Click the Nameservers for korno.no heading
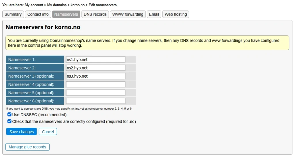Screen dimensions: 295x158 pyautogui.click(x=43, y=27)
